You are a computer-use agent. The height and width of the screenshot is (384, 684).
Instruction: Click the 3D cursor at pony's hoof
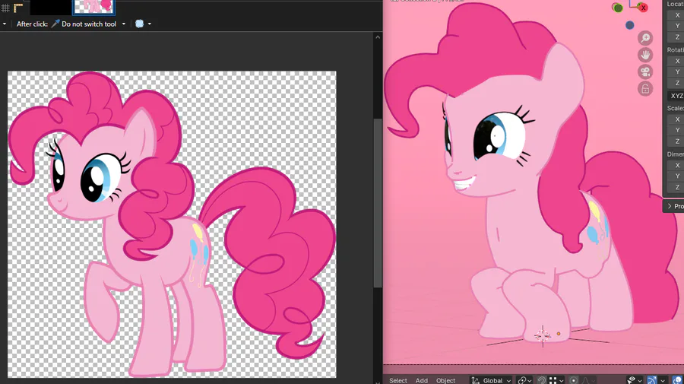[543, 335]
